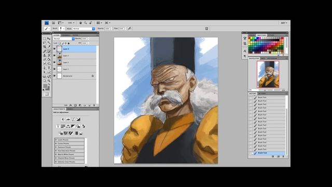This screenshot has width=332, height=187.
Task: Switch to the Styles tab
Action: pos(271,35)
